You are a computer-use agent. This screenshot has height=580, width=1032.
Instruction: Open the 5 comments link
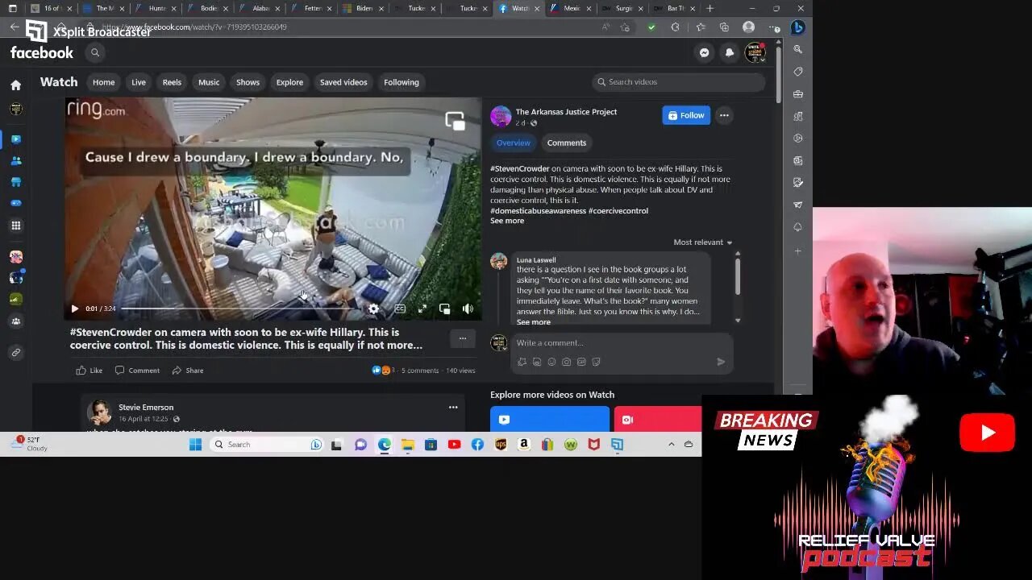pyautogui.click(x=420, y=371)
